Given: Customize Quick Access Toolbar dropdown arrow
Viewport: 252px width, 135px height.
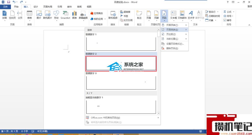Looking at the screenshot, I should 26,2.
